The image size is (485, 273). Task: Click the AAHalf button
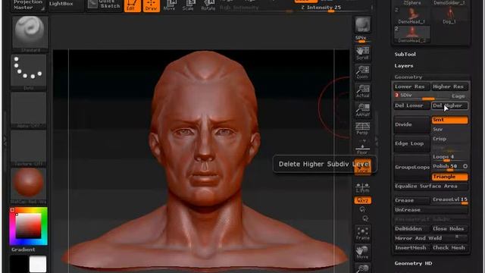[x=362, y=110]
